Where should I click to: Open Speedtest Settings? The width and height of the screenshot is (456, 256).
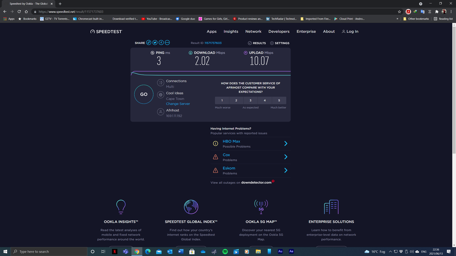pos(280,43)
